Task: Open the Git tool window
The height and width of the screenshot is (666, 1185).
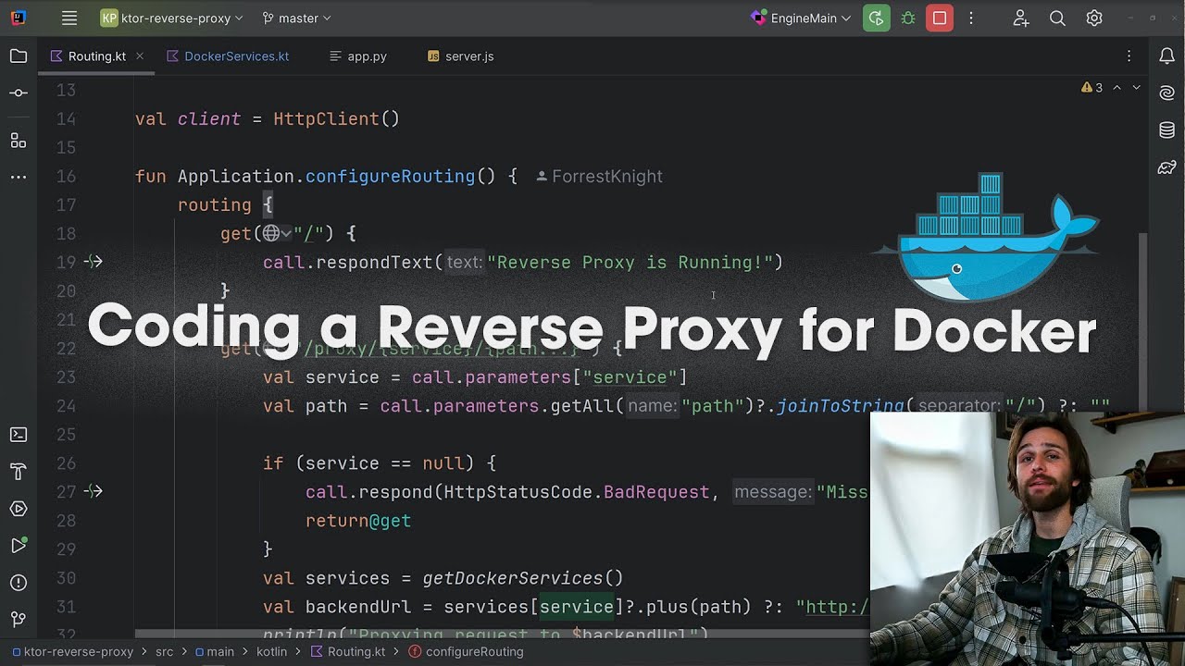Action: (19, 620)
